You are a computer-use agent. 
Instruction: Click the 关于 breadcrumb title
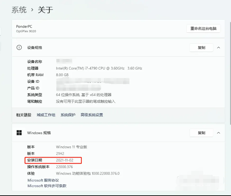tap(45, 10)
